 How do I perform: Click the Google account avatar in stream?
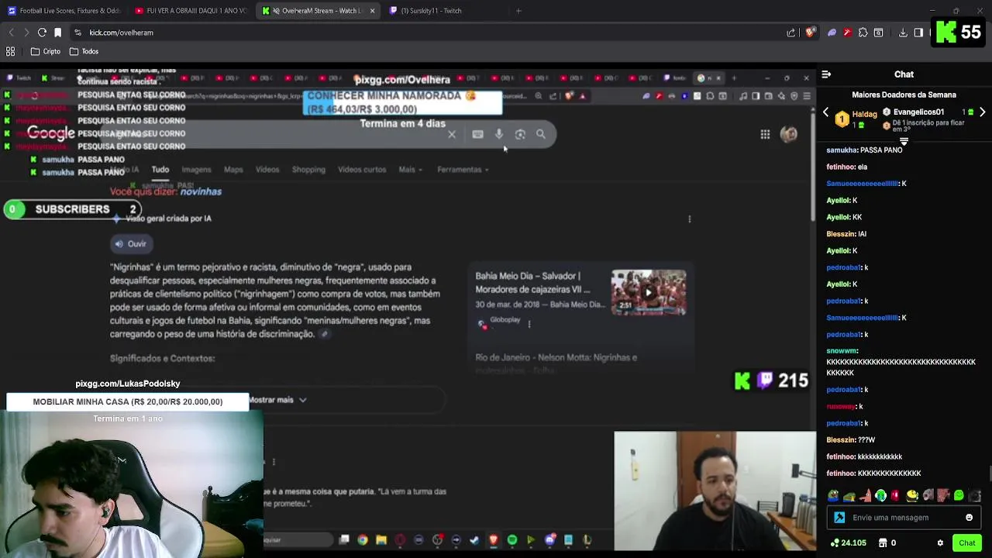click(789, 134)
